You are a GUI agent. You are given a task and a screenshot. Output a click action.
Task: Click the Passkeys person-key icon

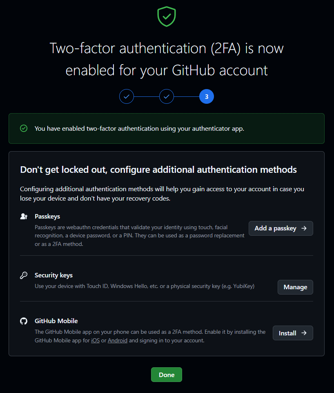click(24, 216)
